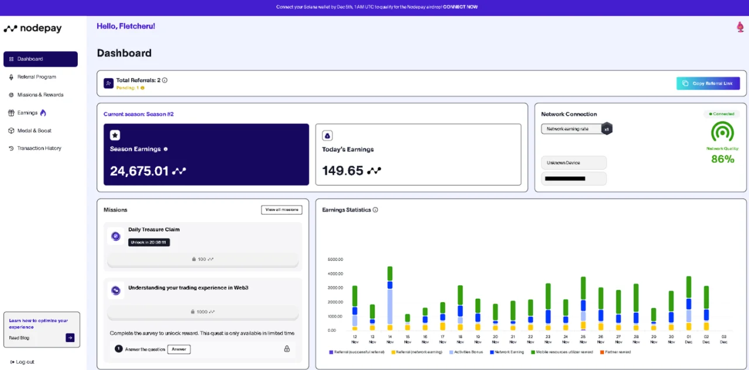Click the locked 1000 reward bar
The height and width of the screenshot is (370, 749).
pyautogui.click(x=202, y=312)
